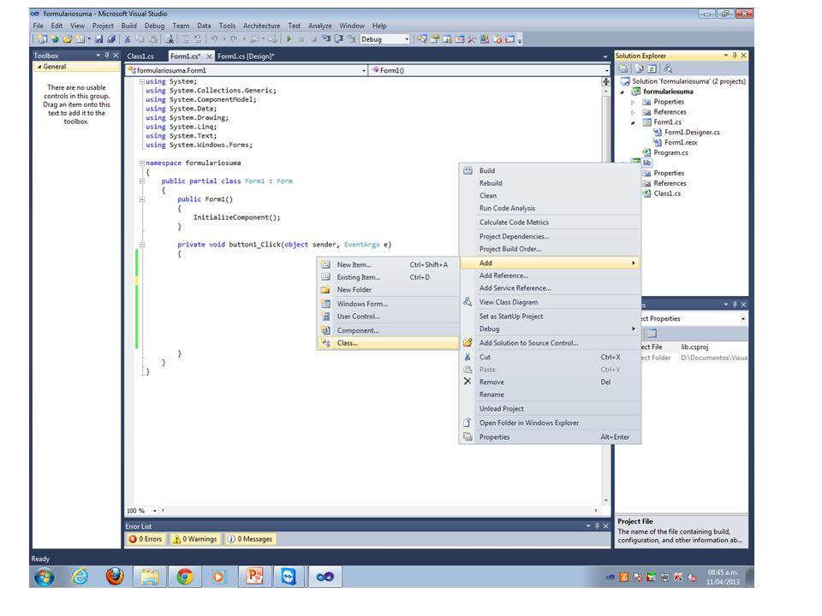Open the 100 % zoom dropdown

click(155, 511)
